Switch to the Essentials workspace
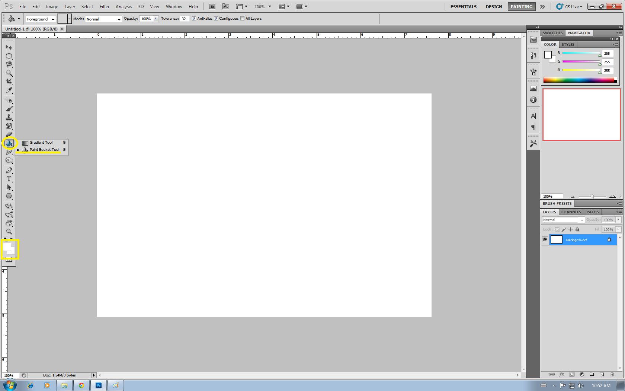 point(464,7)
